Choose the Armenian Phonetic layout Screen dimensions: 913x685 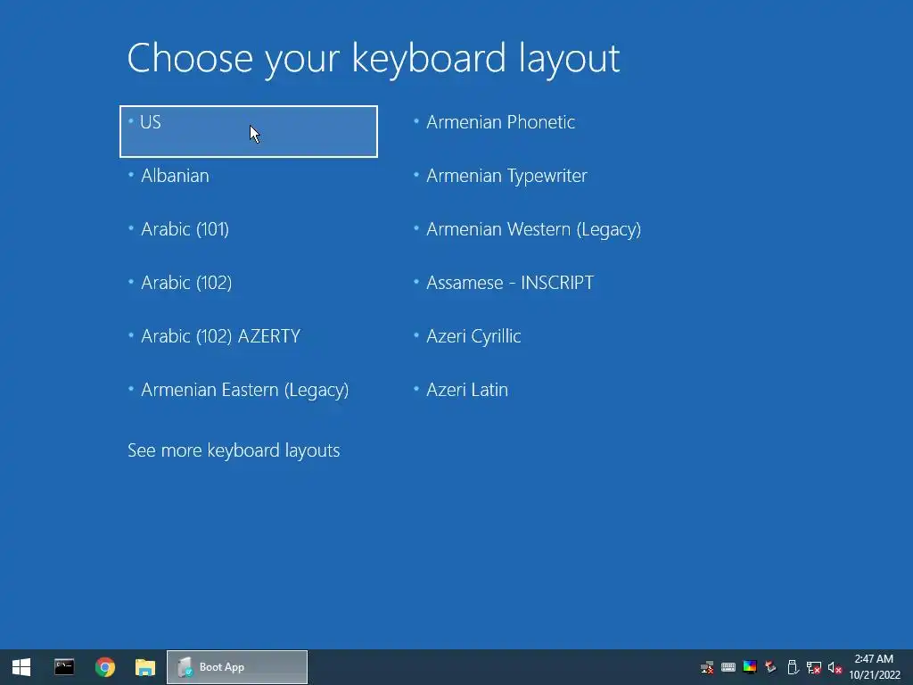[501, 122]
